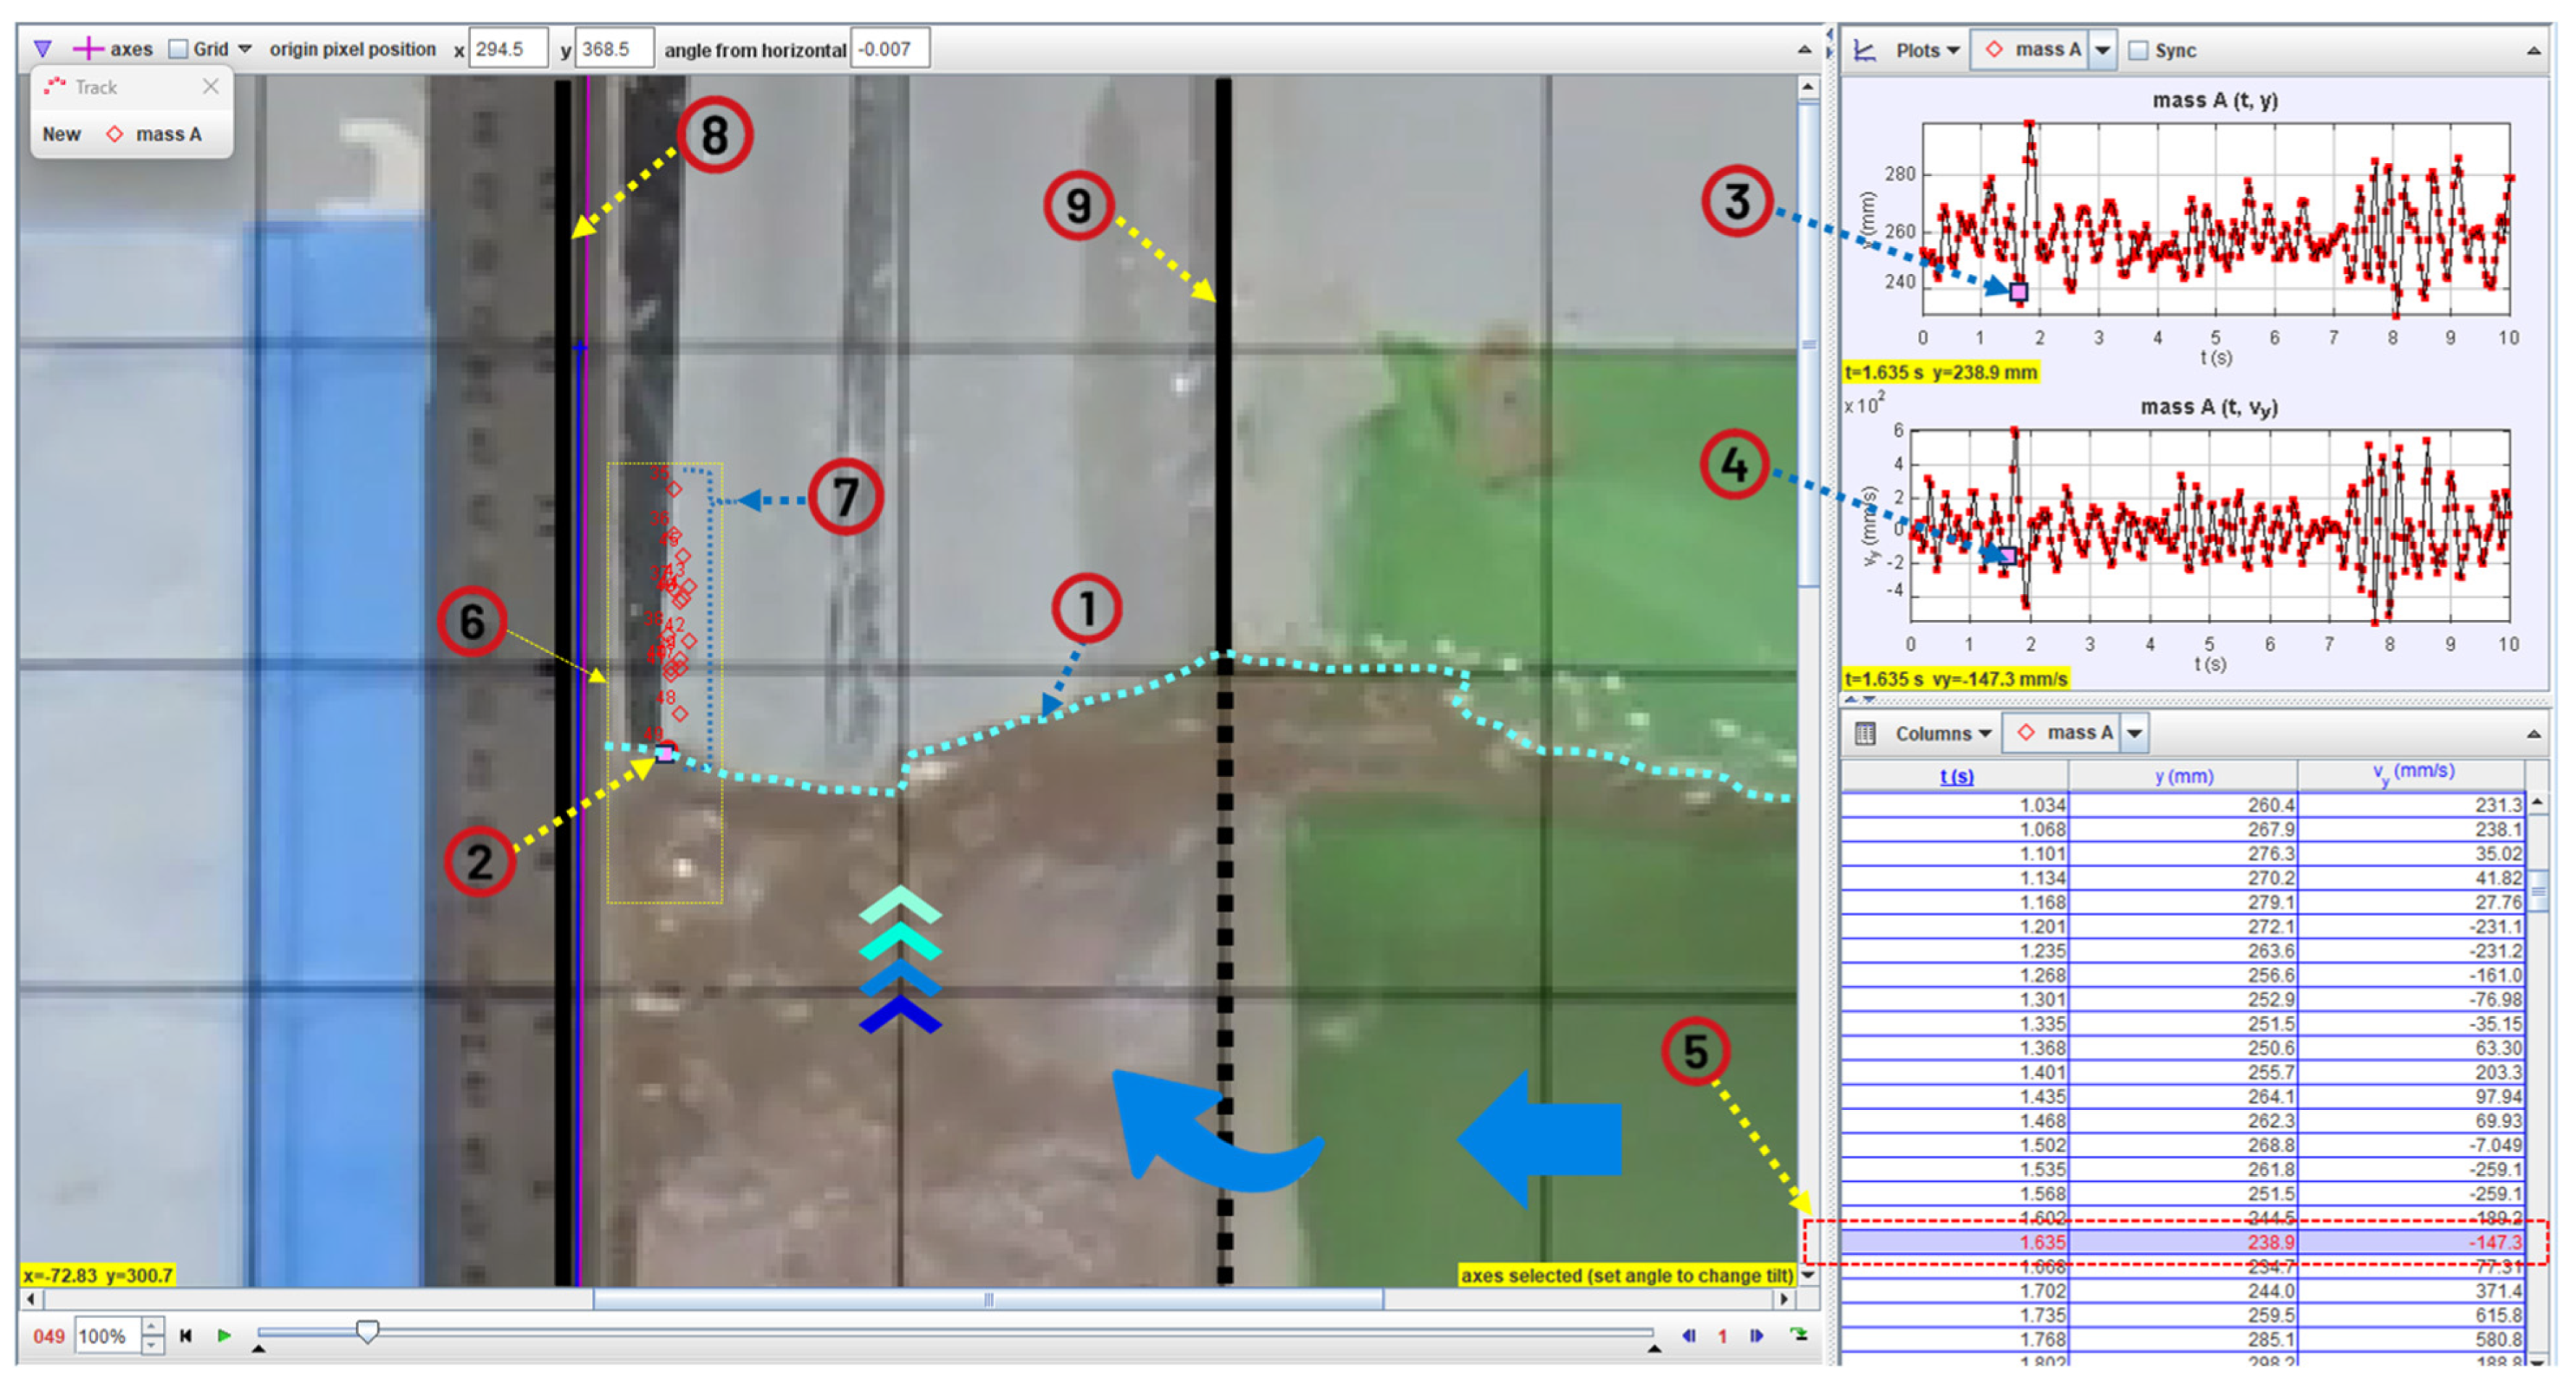Click the table view grid icon
This screenshot has height=1384, width=2576.
point(1865,733)
